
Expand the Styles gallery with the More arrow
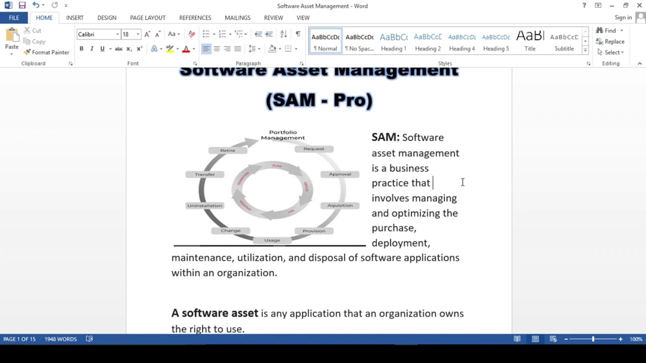(x=585, y=50)
